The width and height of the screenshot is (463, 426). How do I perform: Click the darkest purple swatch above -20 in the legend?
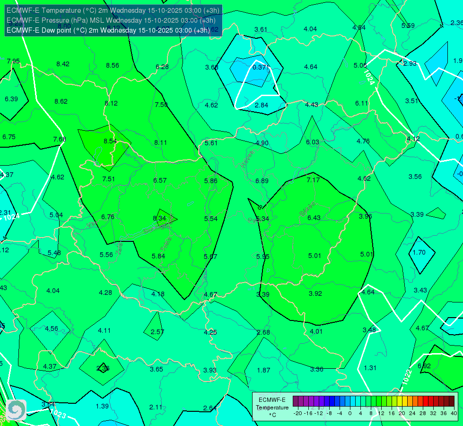(x=295, y=401)
